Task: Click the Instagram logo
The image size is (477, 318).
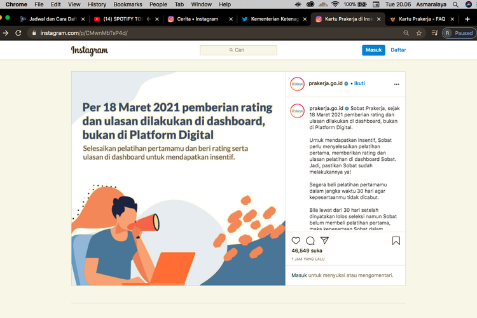Action: 89,50
